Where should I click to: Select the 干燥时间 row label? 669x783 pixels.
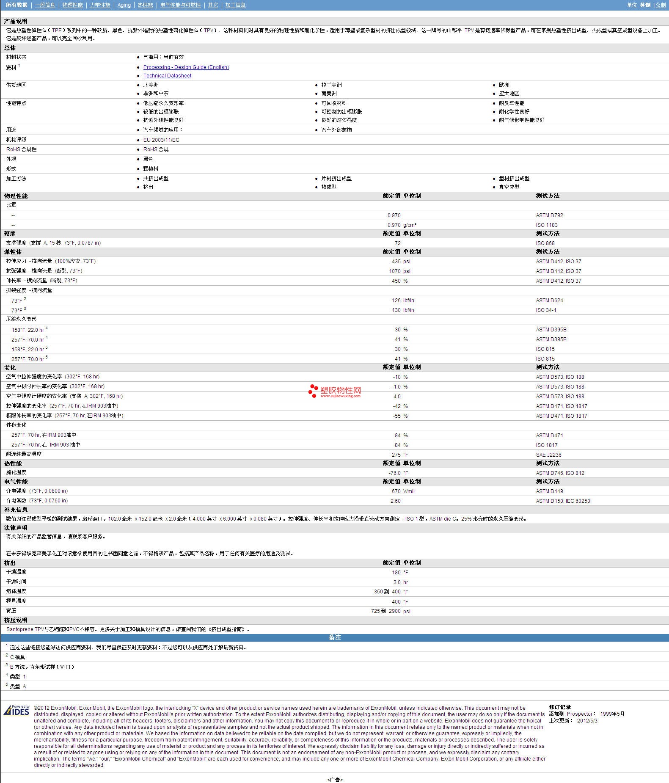[x=16, y=582]
